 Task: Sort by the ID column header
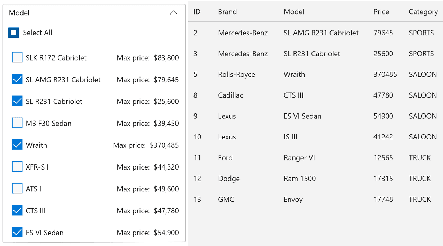[197, 12]
